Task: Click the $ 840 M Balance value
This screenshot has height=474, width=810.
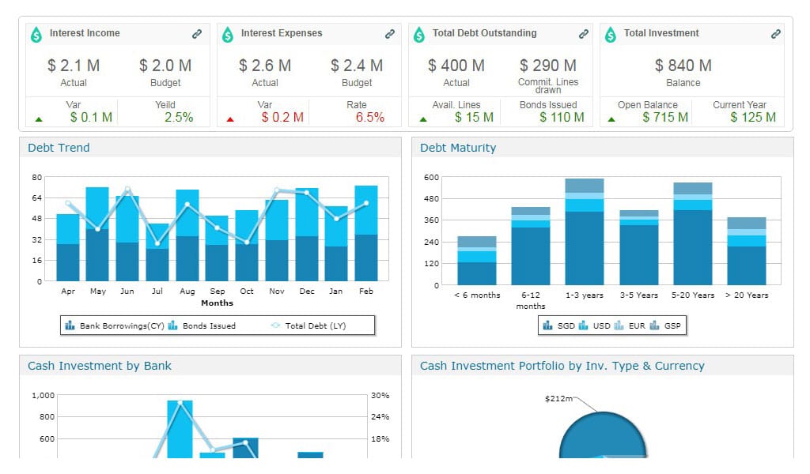Action: pos(683,66)
